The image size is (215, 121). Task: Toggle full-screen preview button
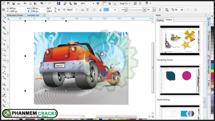pyautogui.click(x=98, y=3)
